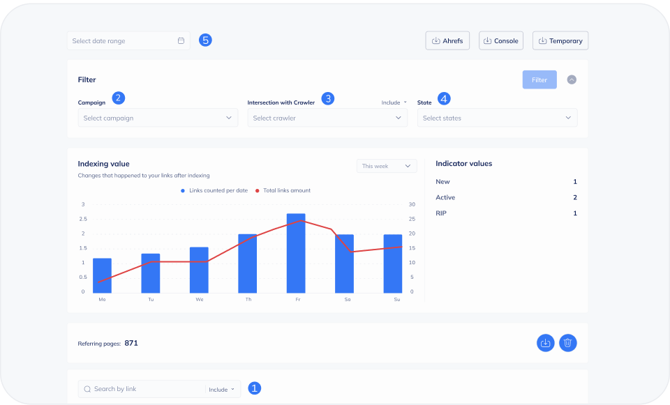The height and width of the screenshot is (405, 670).
Task: Toggle the Total links amount legend
Action: point(283,190)
